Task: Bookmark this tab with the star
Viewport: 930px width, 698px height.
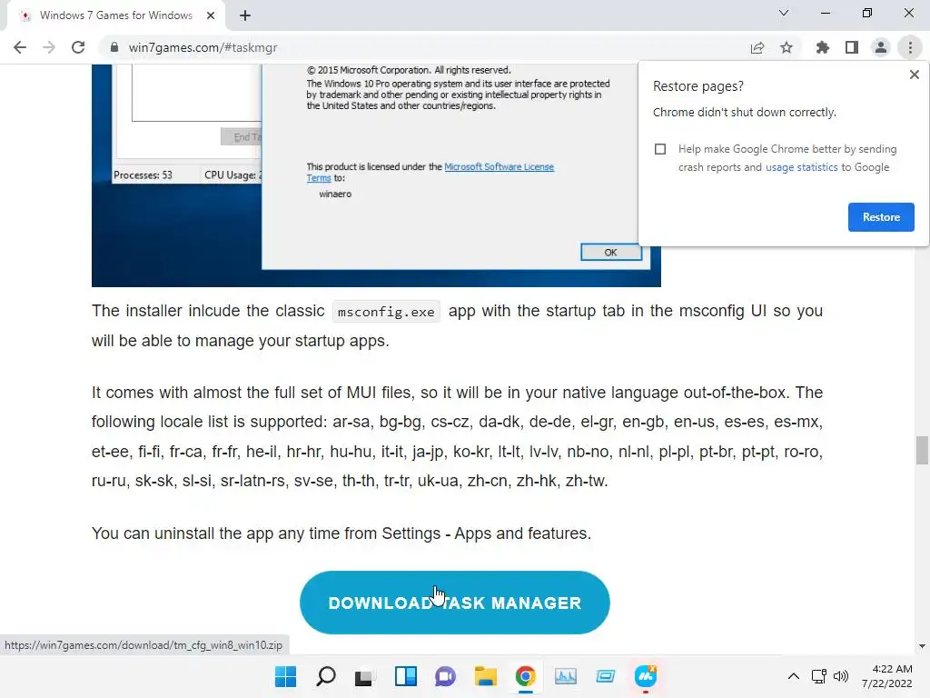Action: coord(787,47)
